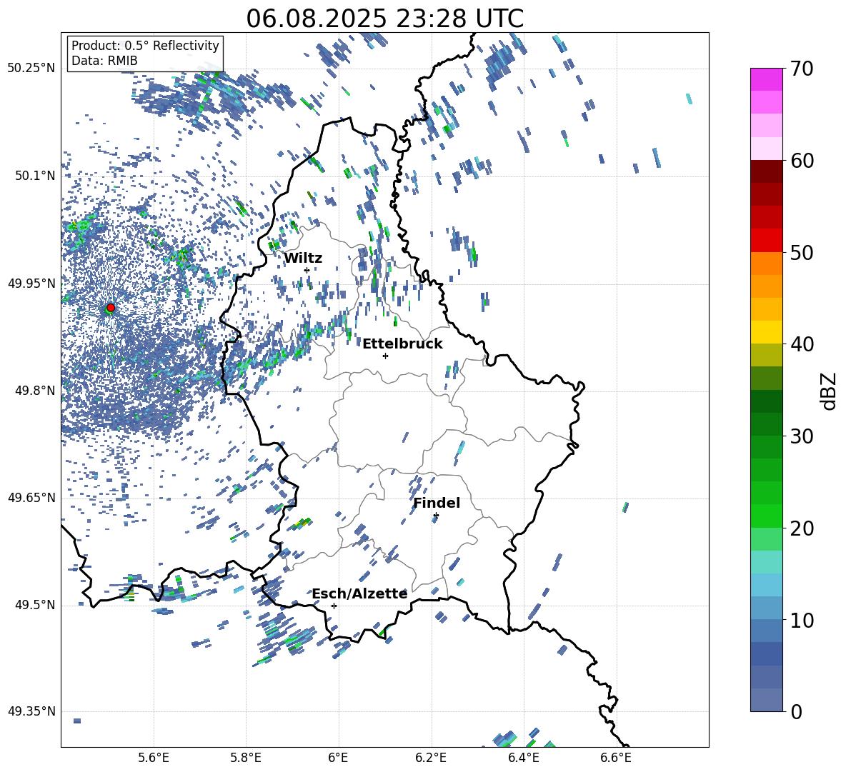Image resolution: width=846 pixels, height=772 pixels.
Task: Click the dark maroon colorbar segment below 60
Action: tap(767, 171)
